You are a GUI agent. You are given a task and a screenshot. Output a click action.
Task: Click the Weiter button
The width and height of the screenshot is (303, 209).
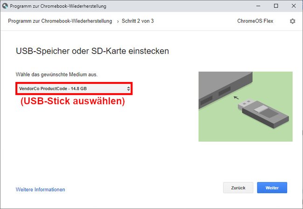point(272,188)
